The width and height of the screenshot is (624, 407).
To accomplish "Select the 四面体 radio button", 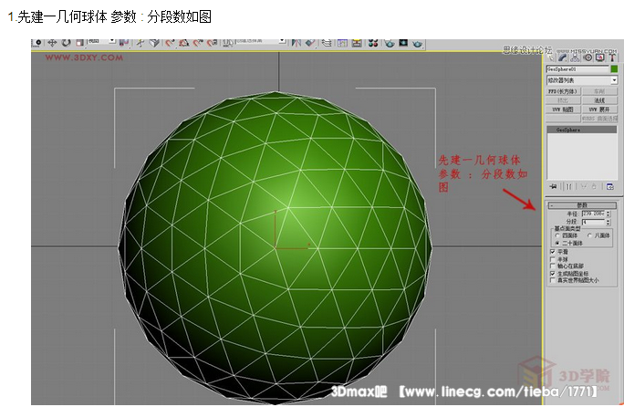I will [557, 235].
